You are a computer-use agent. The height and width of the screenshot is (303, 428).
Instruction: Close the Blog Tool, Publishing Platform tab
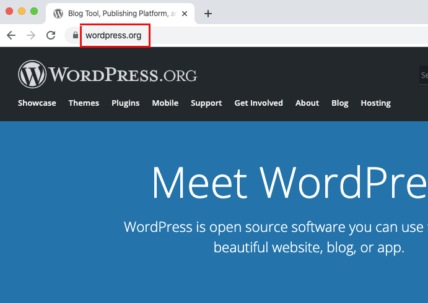185,14
